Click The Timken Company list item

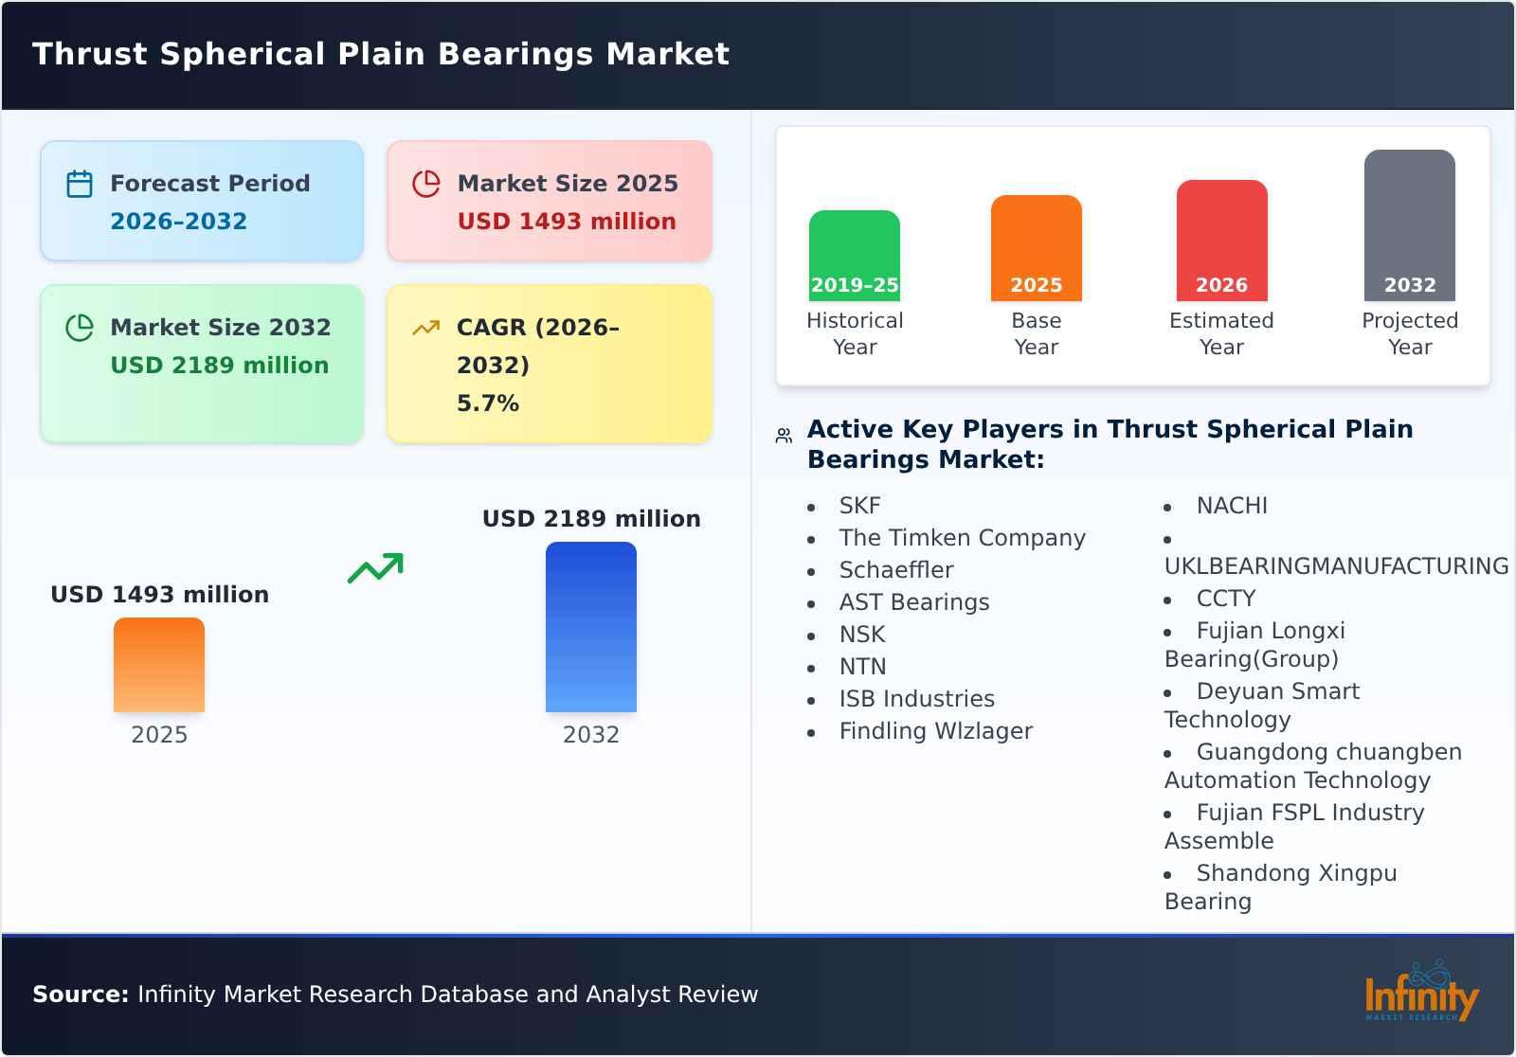coord(962,537)
